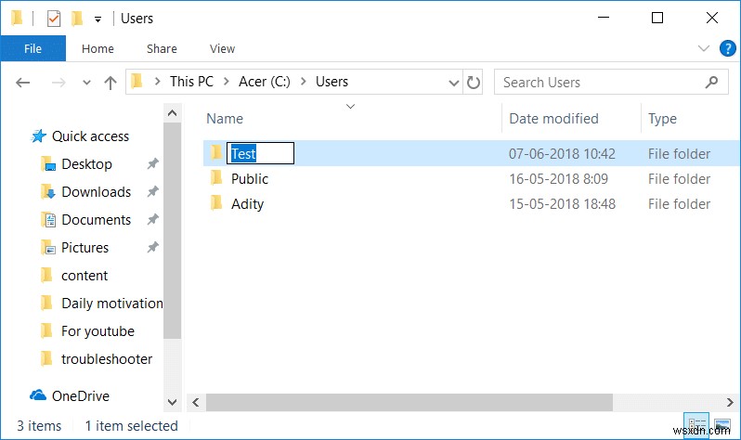
Task: Go up one folder level
Action: [110, 83]
